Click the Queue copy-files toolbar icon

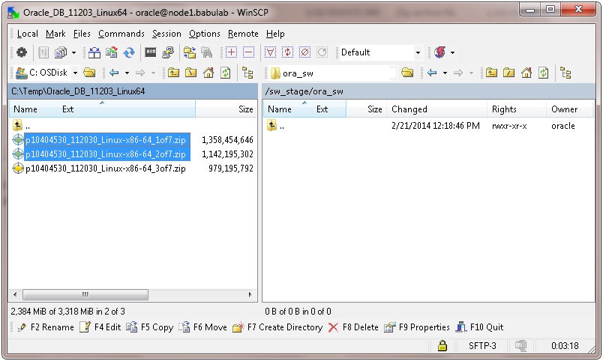[x=61, y=52]
